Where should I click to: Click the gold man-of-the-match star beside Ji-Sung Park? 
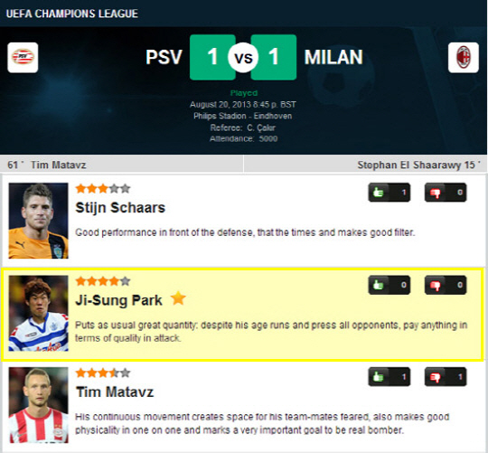point(178,298)
